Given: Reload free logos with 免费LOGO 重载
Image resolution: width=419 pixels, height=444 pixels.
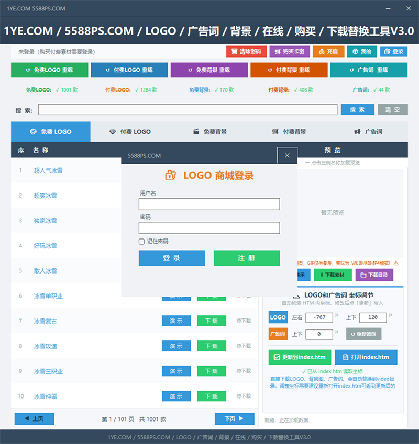Looking at the screenshot, I should pyautogui.click(x=50, y=70).
